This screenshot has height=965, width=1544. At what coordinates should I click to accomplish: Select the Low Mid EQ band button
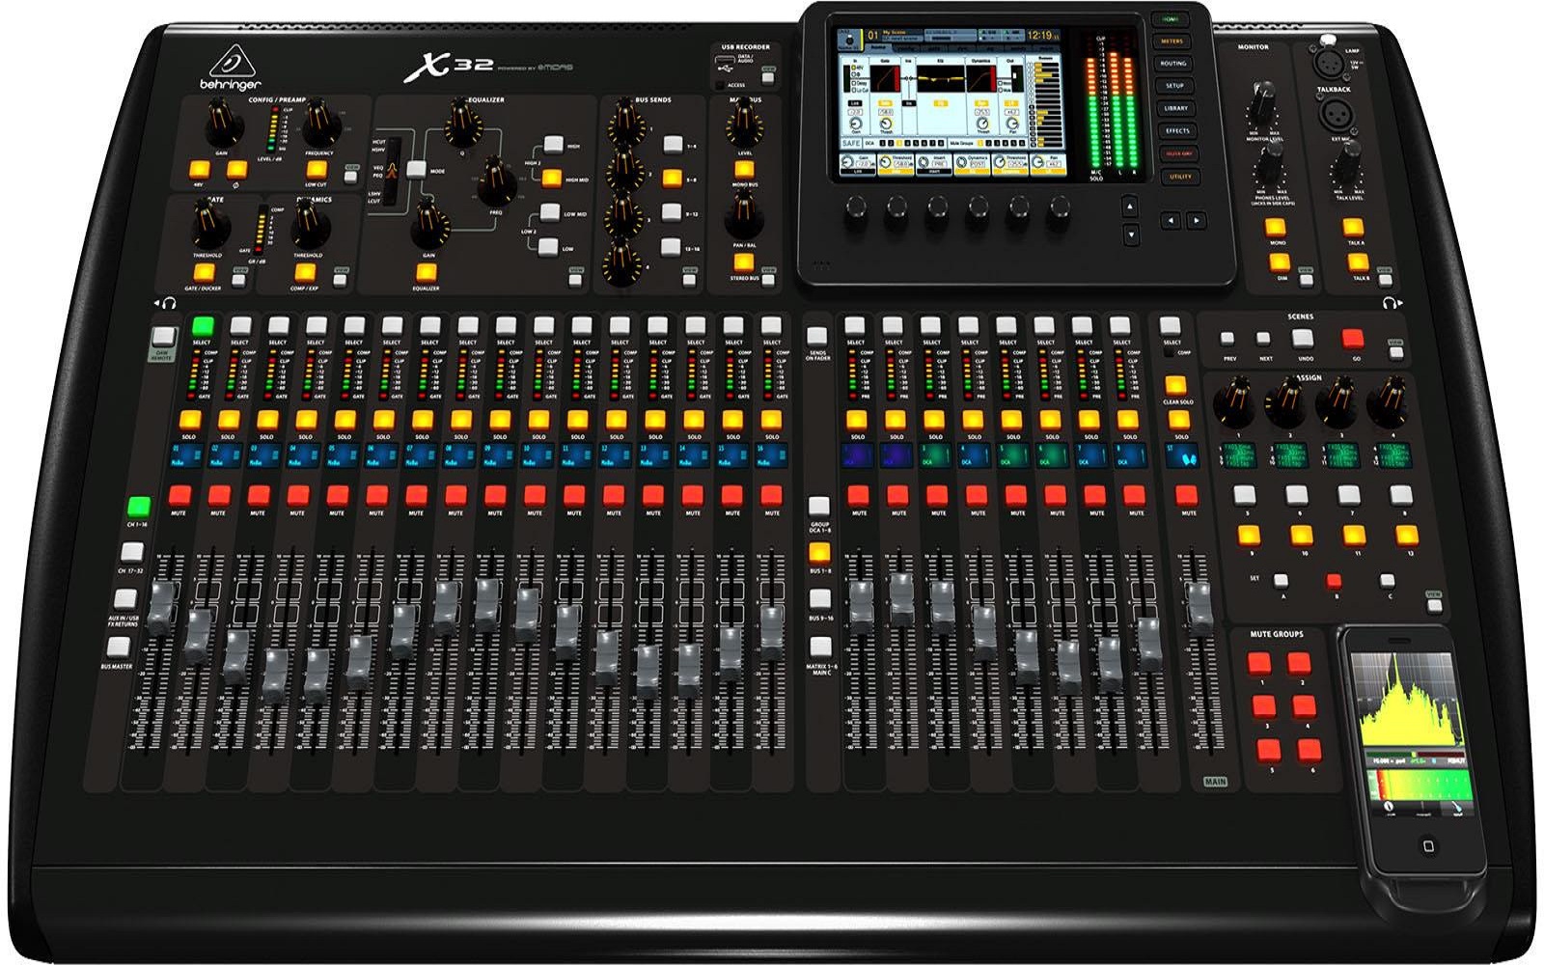[549, 212]
